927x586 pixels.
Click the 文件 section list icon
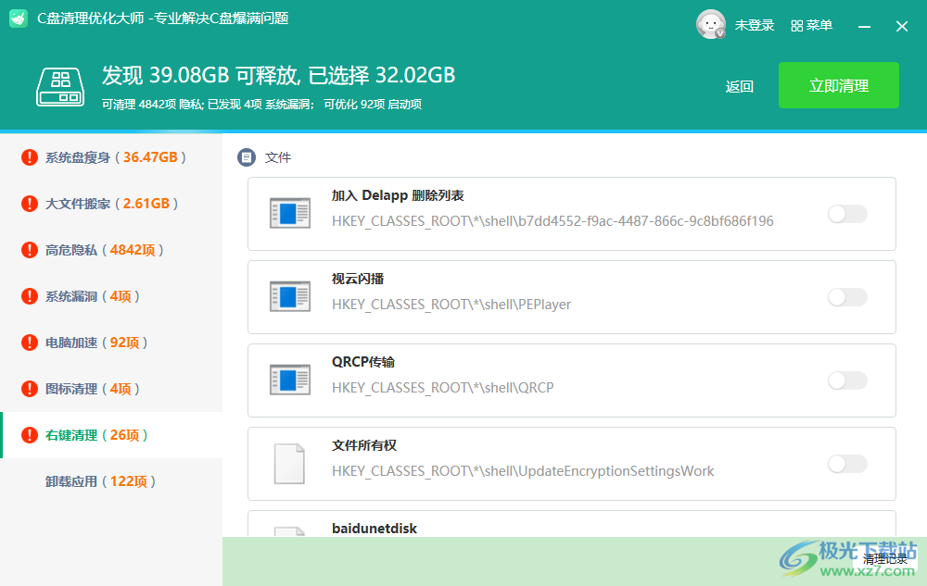[246, 157]
